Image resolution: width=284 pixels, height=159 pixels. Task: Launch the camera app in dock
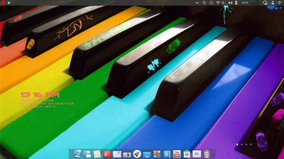pyautogui.click(x=127, y=154)
